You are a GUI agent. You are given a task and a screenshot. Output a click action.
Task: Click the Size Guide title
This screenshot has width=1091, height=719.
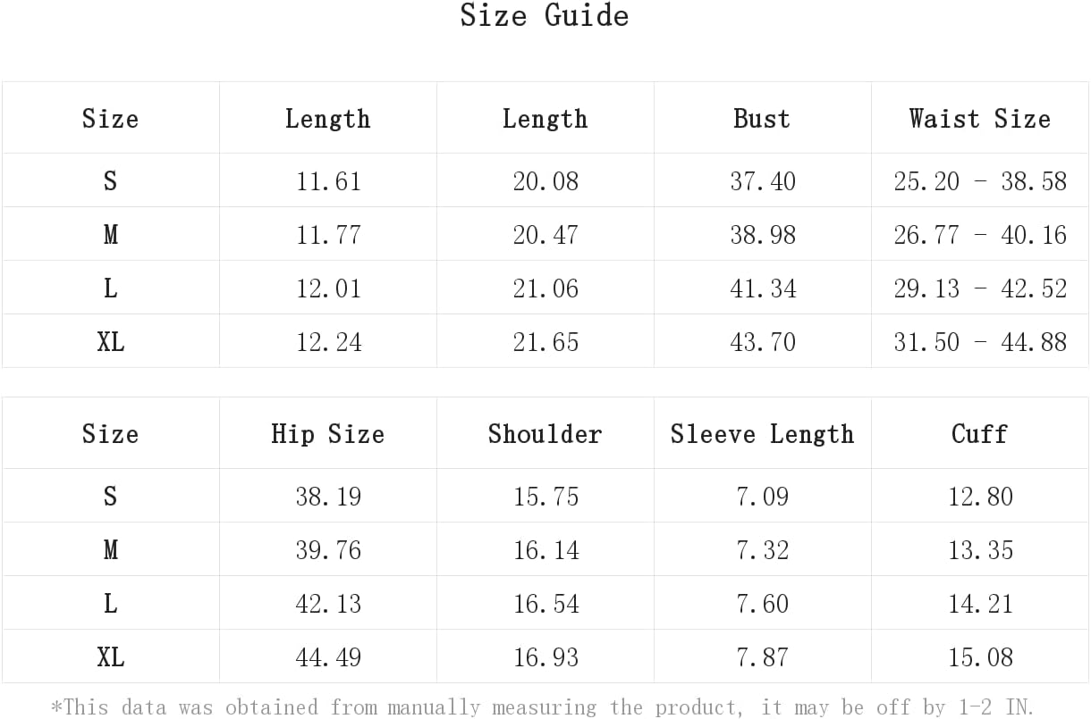[x=545, y=15]
